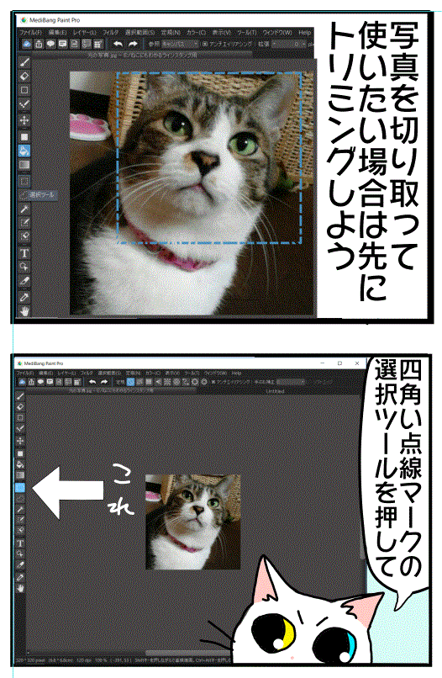Open 選択範囲(S) menu in upper MediBang window
The image size is (442, 678).
[x=139, y=33]
